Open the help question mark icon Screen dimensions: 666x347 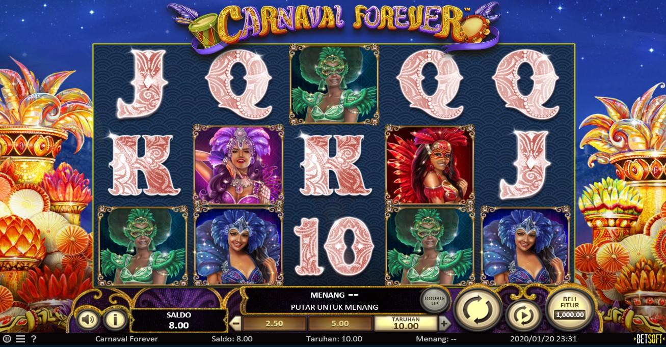click(x=34, y=339)
